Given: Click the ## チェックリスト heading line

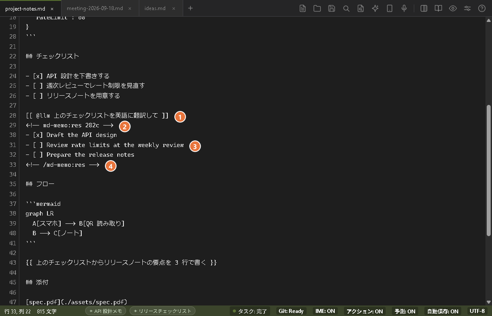Looking at the screenshot, I should [52, 56].
